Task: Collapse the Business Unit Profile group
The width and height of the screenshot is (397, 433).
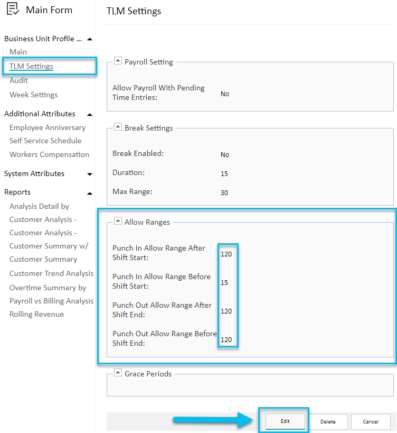Action: coord(90,38)
